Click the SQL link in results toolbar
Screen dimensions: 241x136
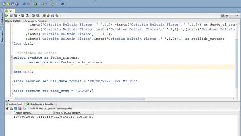[24, 108]
